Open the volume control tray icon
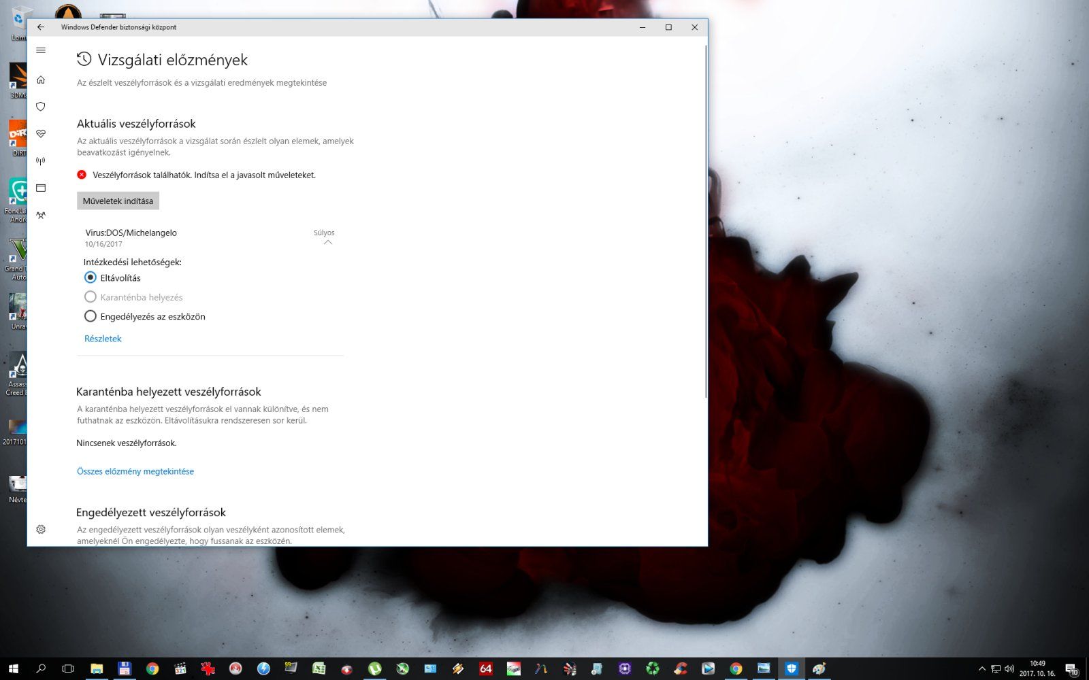The width and height of the screenshot is (1089, 680). (x=1009, y=669)
